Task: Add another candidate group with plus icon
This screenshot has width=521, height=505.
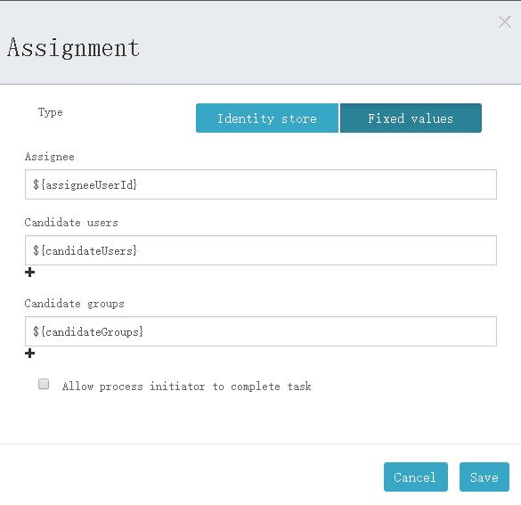Action: pos(30,354)
